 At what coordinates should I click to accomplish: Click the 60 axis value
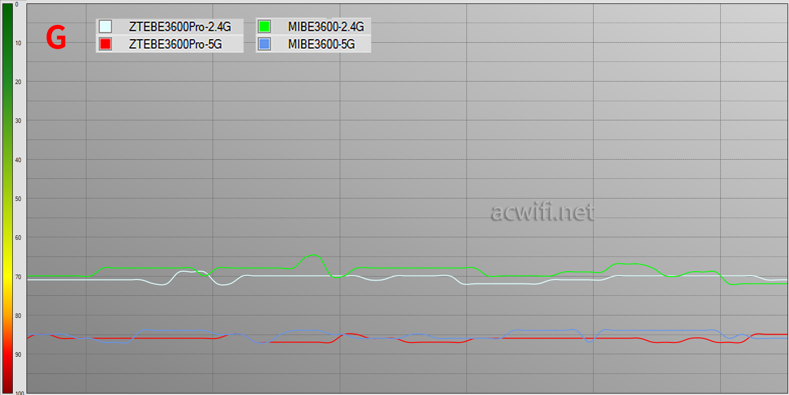18,238
